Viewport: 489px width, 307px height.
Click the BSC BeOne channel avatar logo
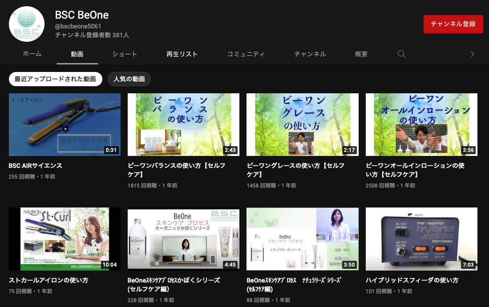tap(27, 24)
